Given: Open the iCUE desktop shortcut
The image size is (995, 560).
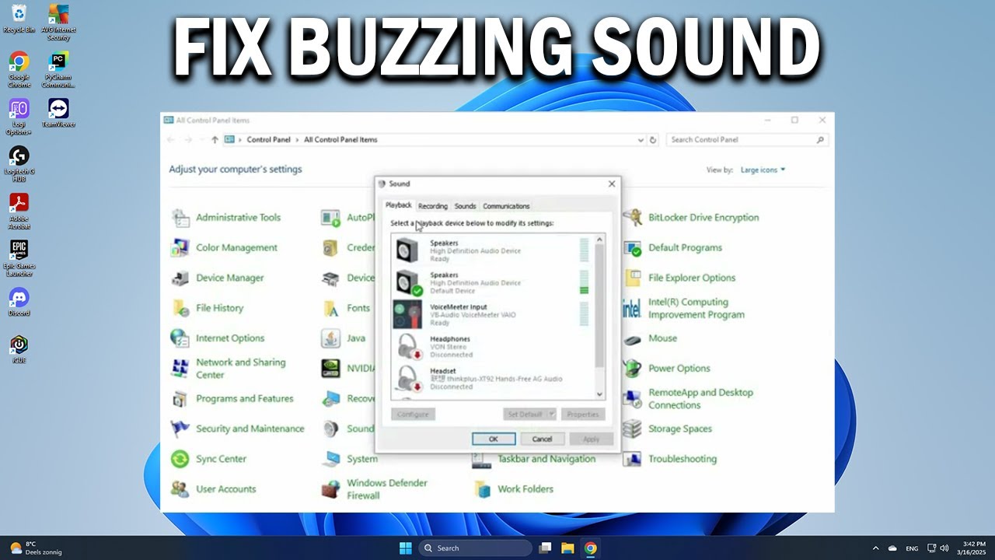Looking at the screenshot, I should pos(19,349).
